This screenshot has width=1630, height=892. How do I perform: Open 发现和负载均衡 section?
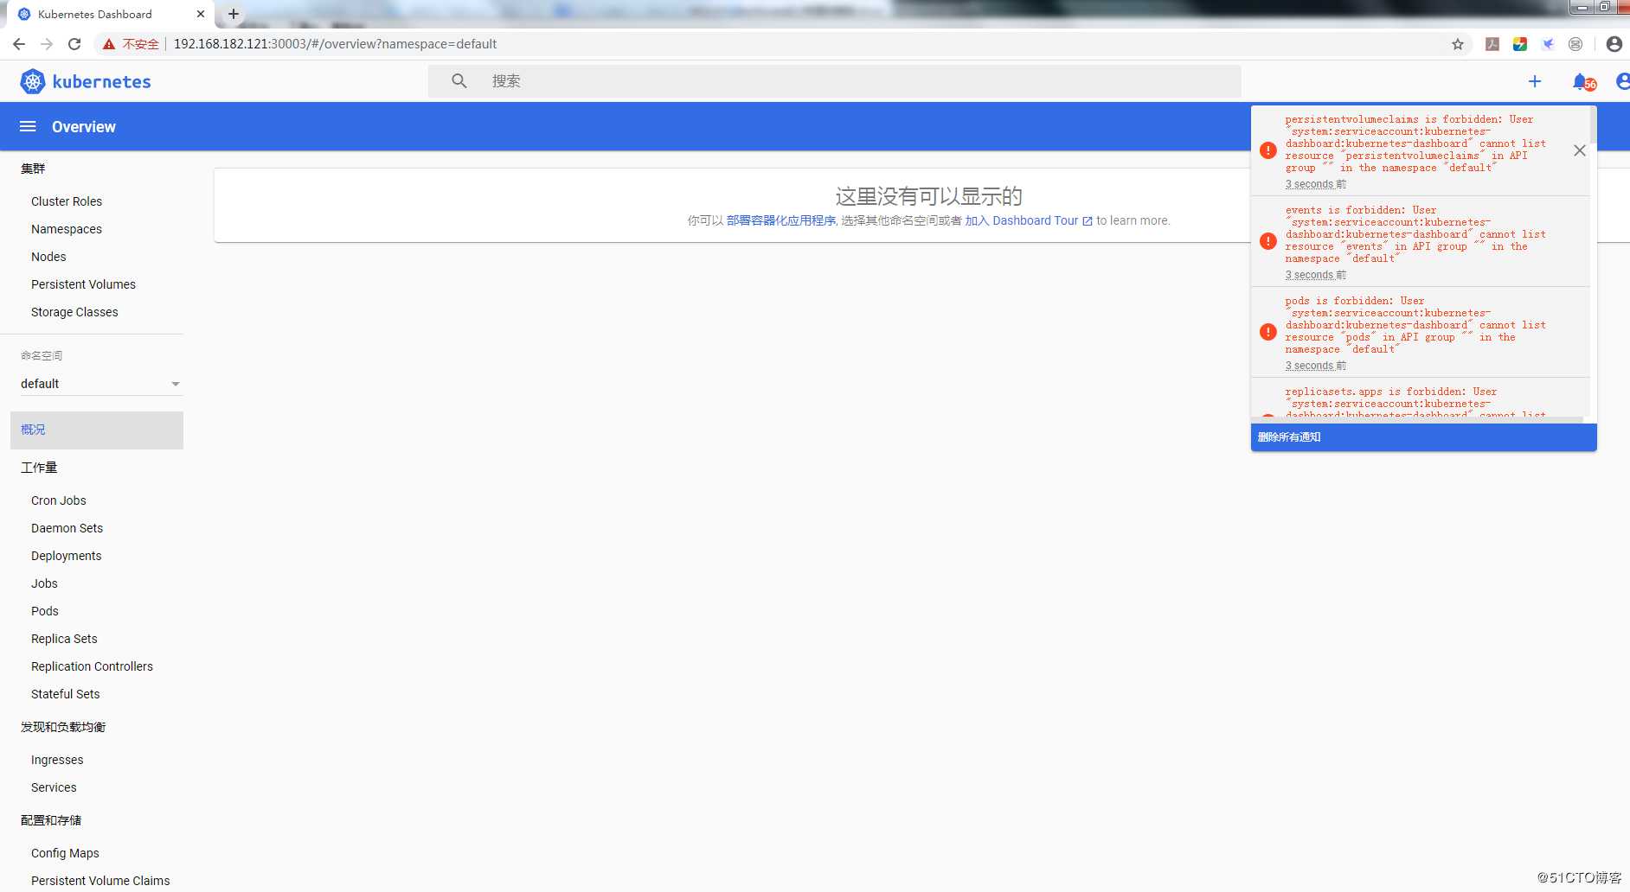63,727
